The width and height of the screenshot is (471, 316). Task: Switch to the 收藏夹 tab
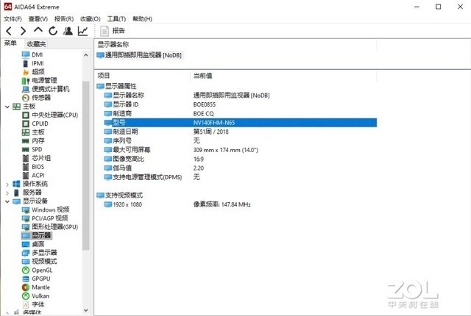point(36,44)
